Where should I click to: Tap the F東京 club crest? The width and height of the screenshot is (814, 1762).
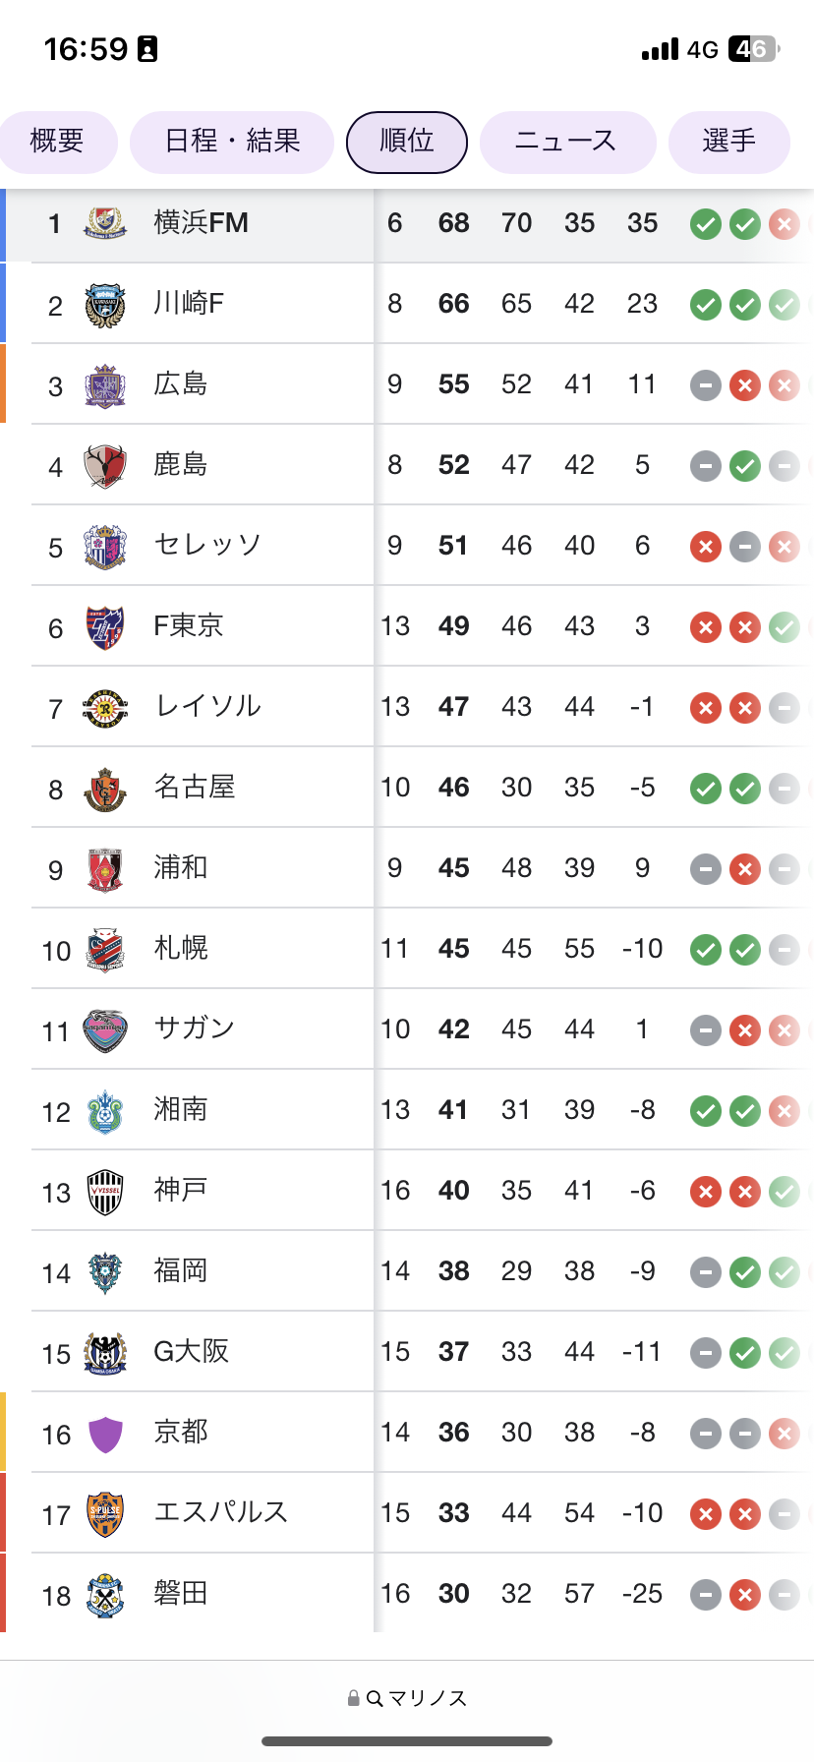tap(105, 627)
